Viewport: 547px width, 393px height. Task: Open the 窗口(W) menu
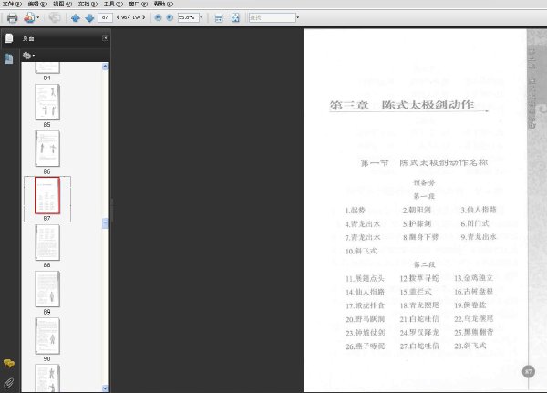pyautogui.click(x=139, y=4)
